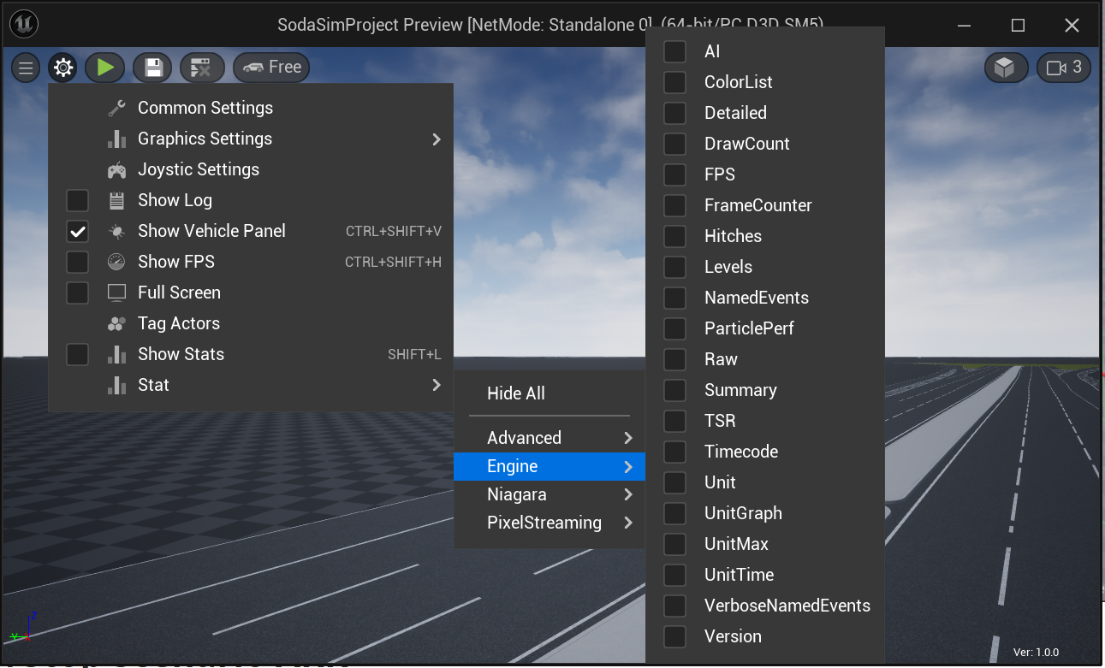Enable the UnitTime stat checkbox
The width and height of the screenshot is (1105, 668).
pos(675,575)
